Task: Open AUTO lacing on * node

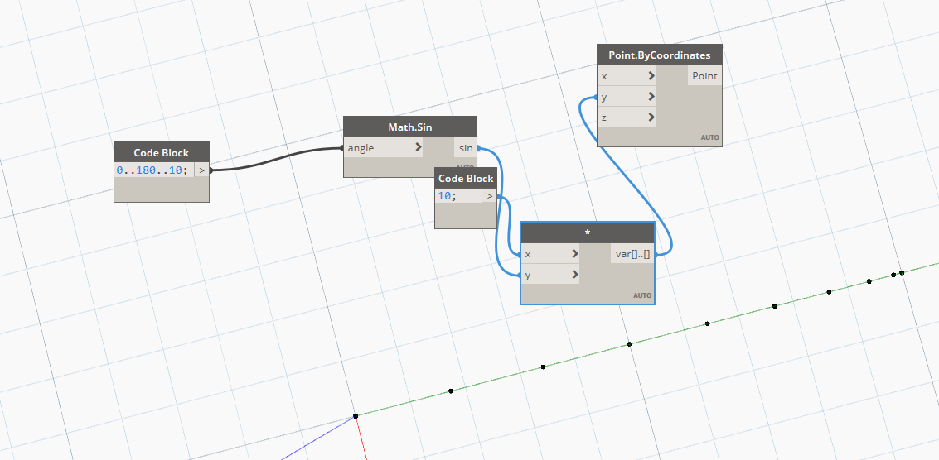Action: pos(642,295)
